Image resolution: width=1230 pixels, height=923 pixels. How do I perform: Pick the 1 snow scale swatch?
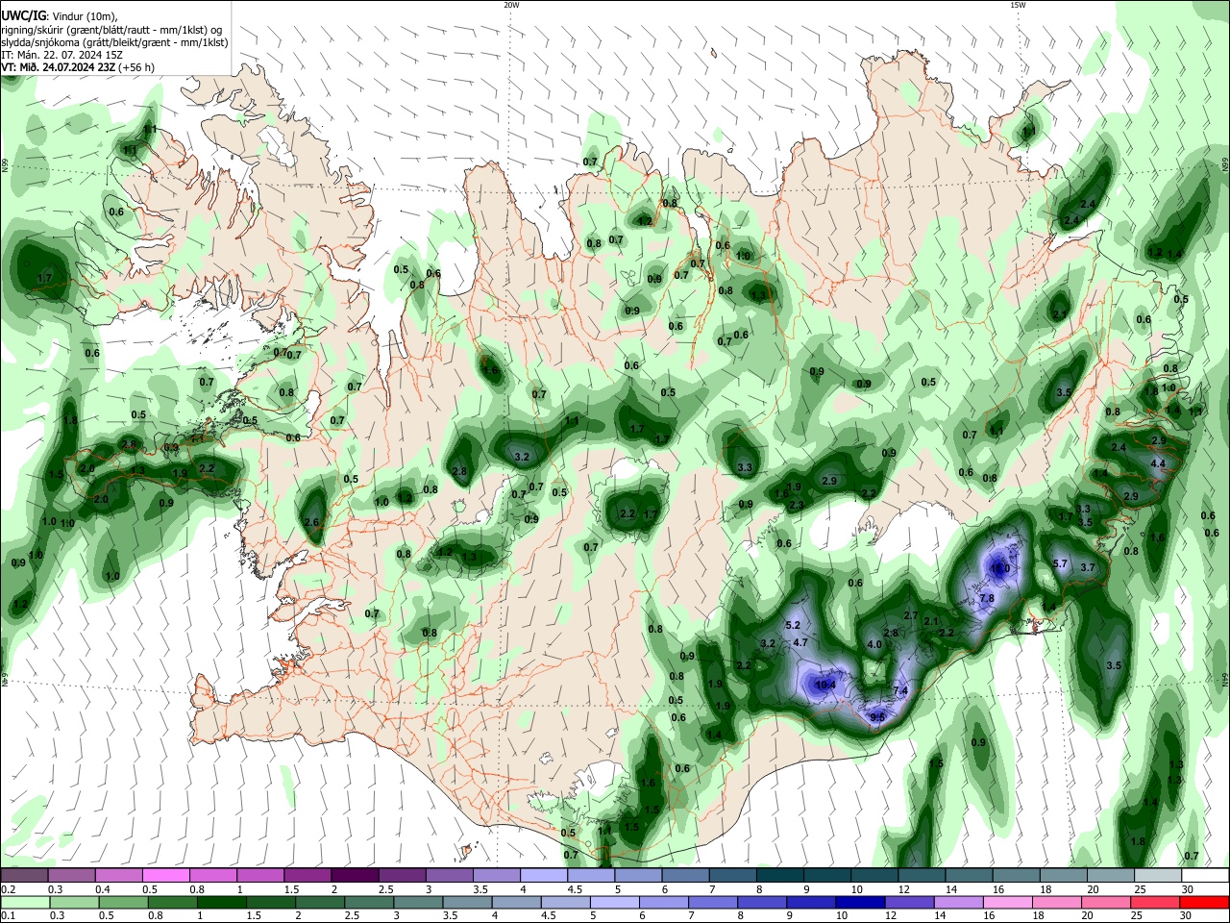pyautogui.click(x=260, y=876)
